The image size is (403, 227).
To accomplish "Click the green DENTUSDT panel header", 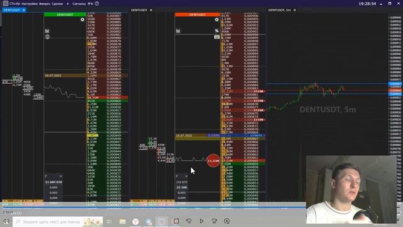I will click(65, 15).
